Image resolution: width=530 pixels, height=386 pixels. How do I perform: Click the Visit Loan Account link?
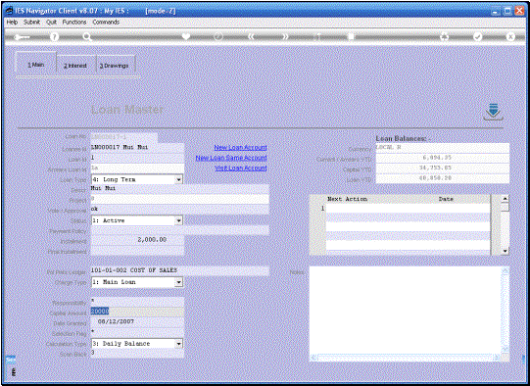point(241,168)
